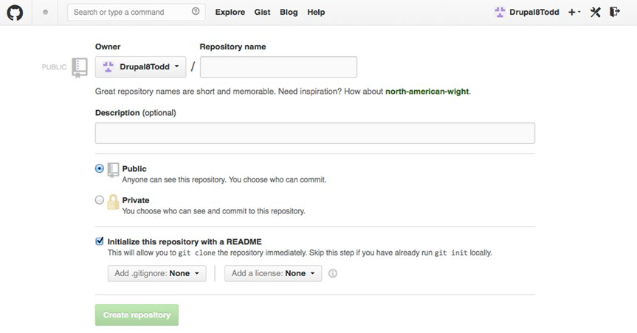The image size is (637, 333).
Task: Click the sign out icon
Action: [x=615, y=12]
